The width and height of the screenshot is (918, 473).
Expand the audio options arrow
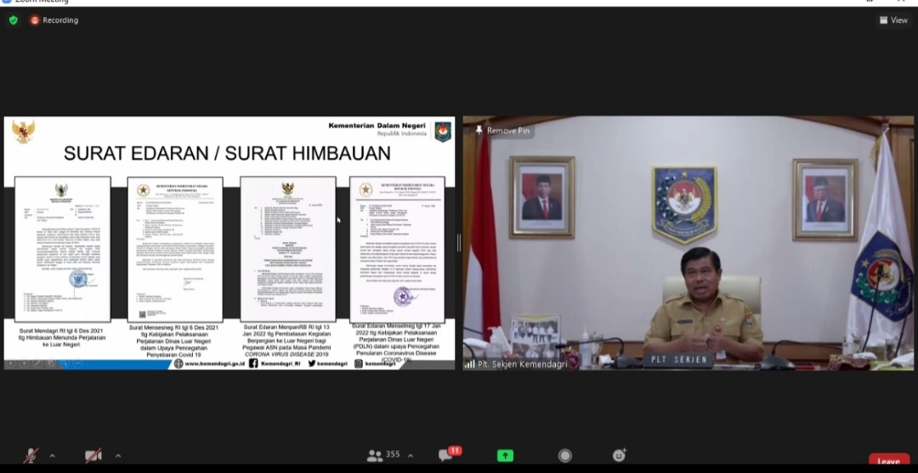click(53, 456)
